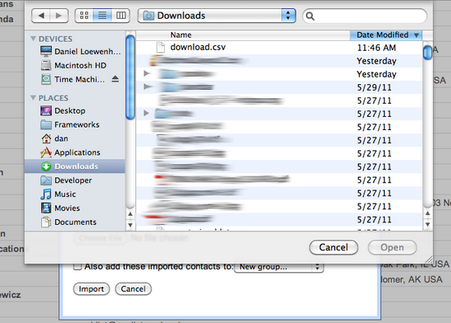Click Cancel in the import panel
This screenshot has width=451, height=323.
pyautogui.click(x=133, y=289)
